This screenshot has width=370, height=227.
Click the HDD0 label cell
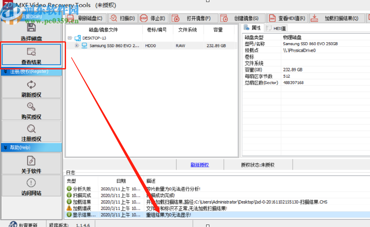click(x=151, y=46)
